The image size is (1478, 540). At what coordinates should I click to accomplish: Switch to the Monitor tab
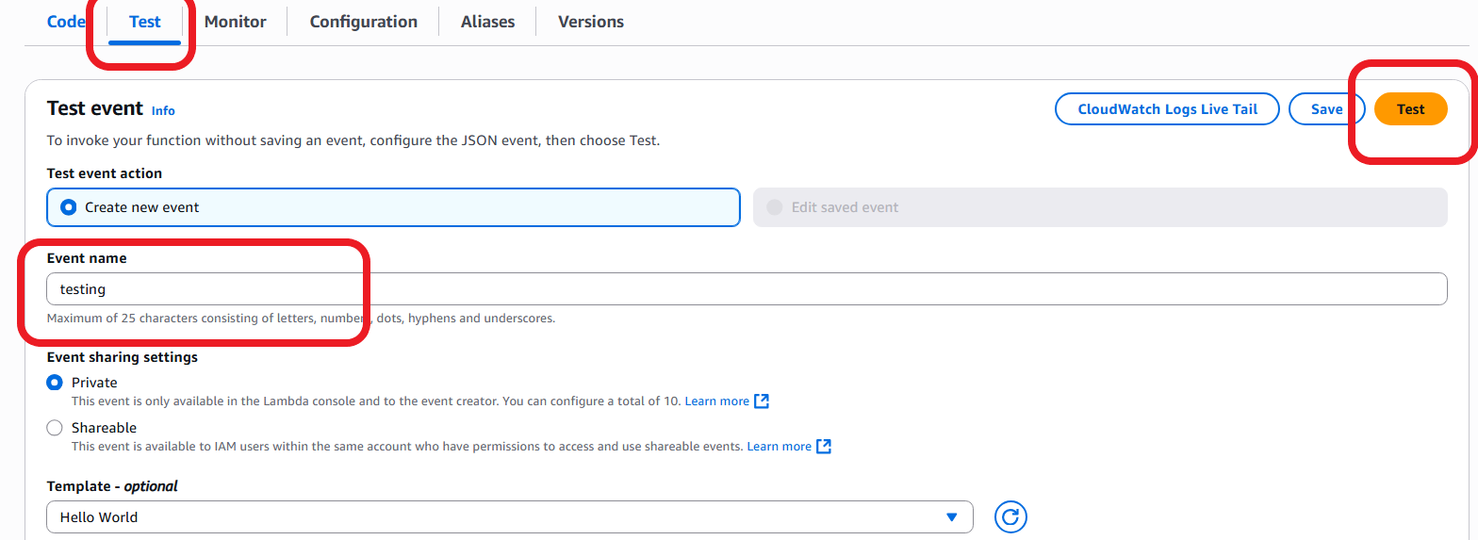click(235, 22)
